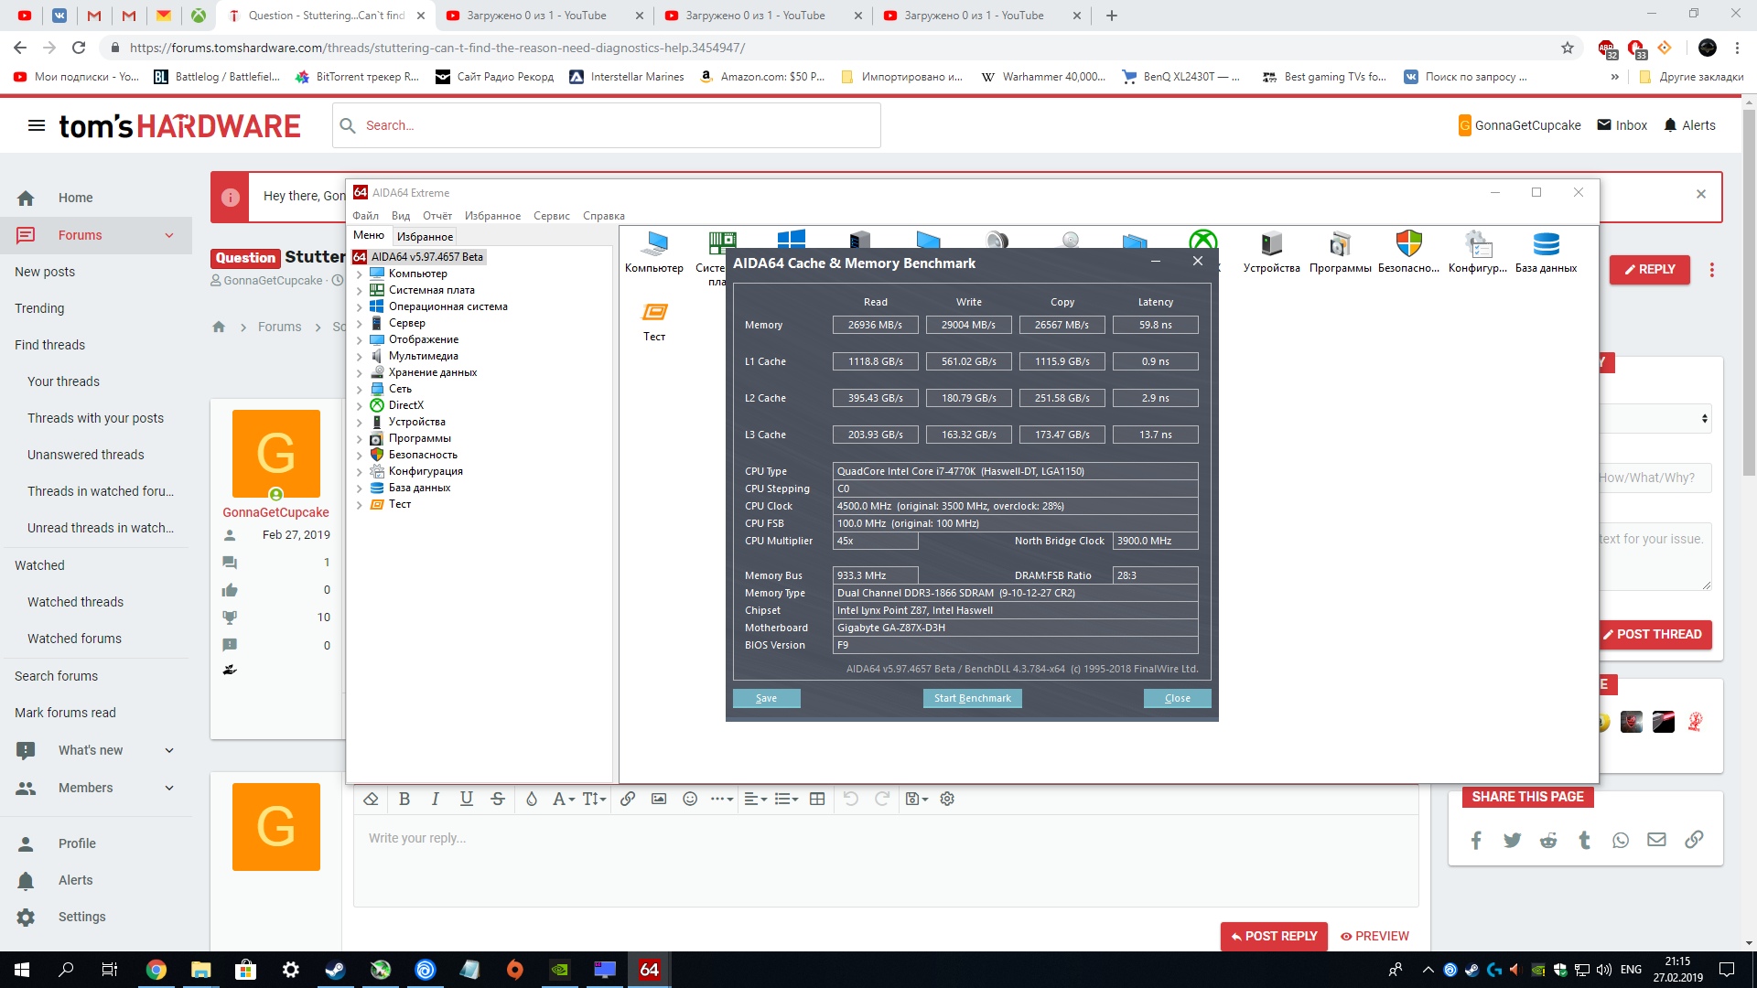1757x988 pixels.
Task: Switch to the Question Stuttering browser tab
Action: (x=325, y=16)
